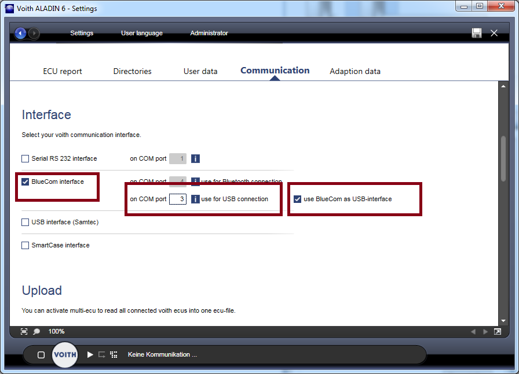This screenshot has width=519, height=374.
Task: Click the step/loop icon beside play button
Action: pyautogui.click(x=102, y=355)
